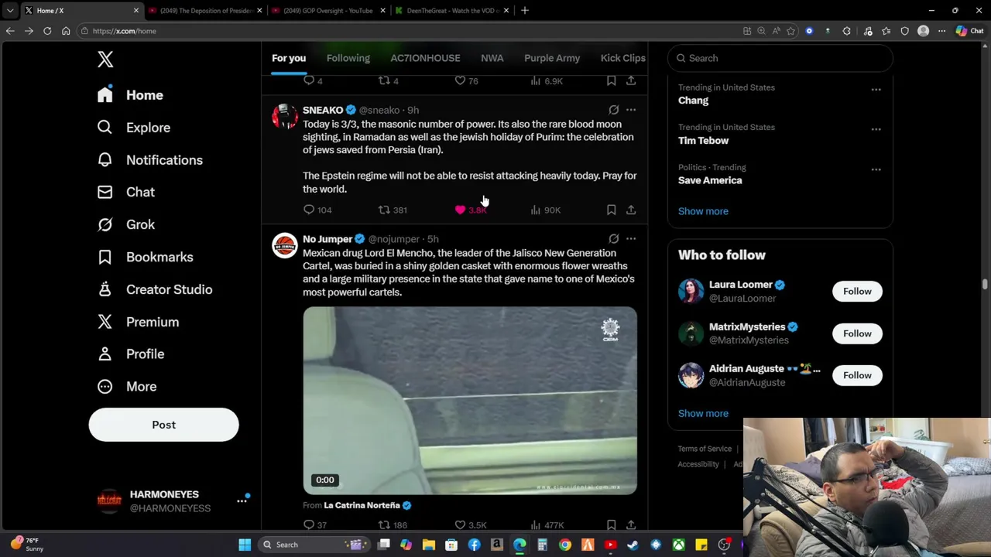Follow Laura Loomer
This screenshot has height=557, width=991.
857,291
